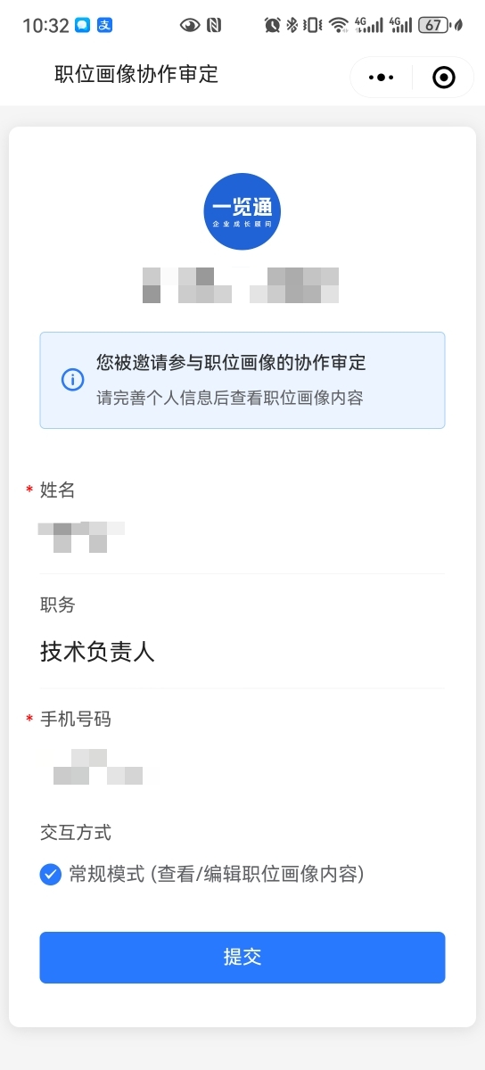The width and height of the screenshot is (485, 1070).
Task: Tap the battery level indicator
Action: click(x=434, y=25)
